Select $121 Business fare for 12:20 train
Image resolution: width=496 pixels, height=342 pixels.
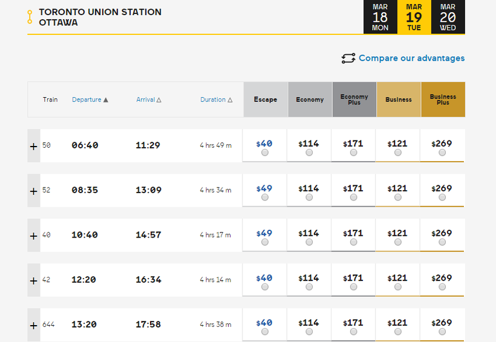pyautogui.click(x=397, y=287)
